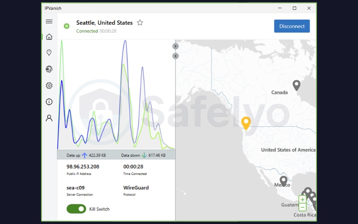This screenshot has width=358, height=224.
Task: Open the globe icon in sidebar
Action: pos(49,69)
